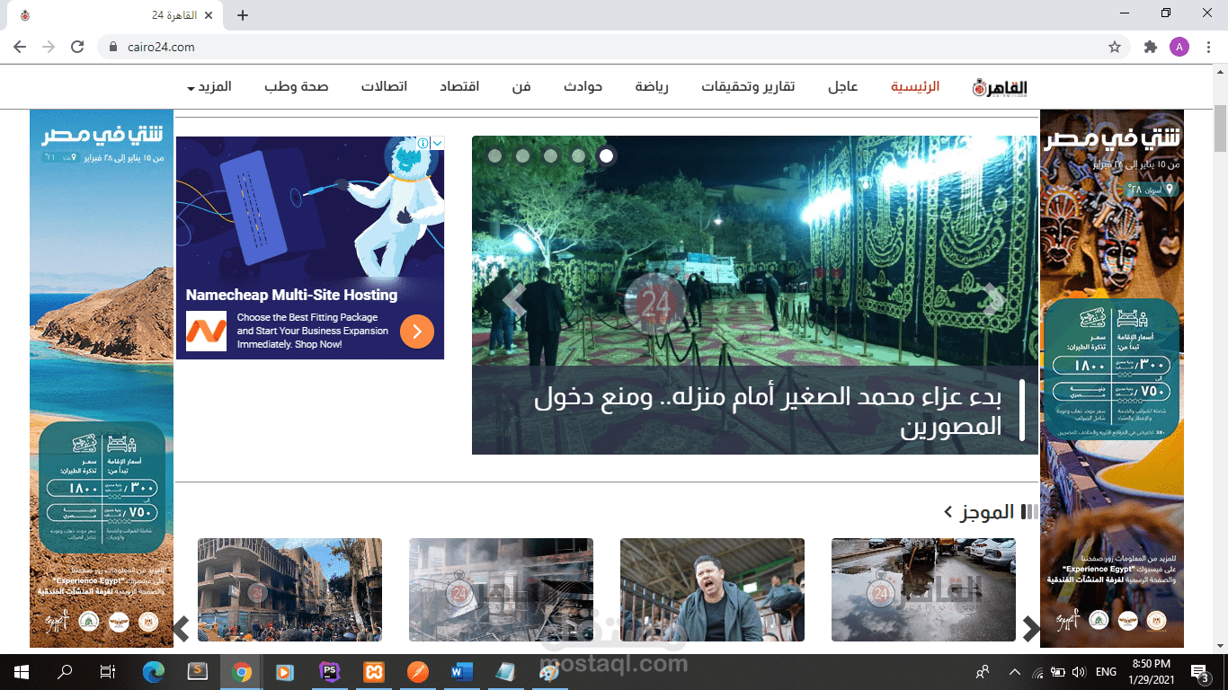This screenshot has height=690, width=1228.
Task: Open رياضة nav item
Action: 652,87
